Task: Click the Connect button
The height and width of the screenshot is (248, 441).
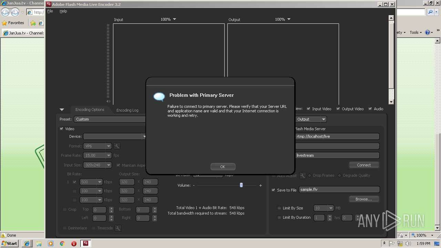Action: tap(364, 165)
